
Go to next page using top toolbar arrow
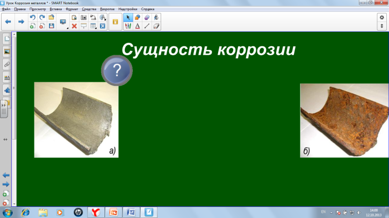click(x=21, y=21)
